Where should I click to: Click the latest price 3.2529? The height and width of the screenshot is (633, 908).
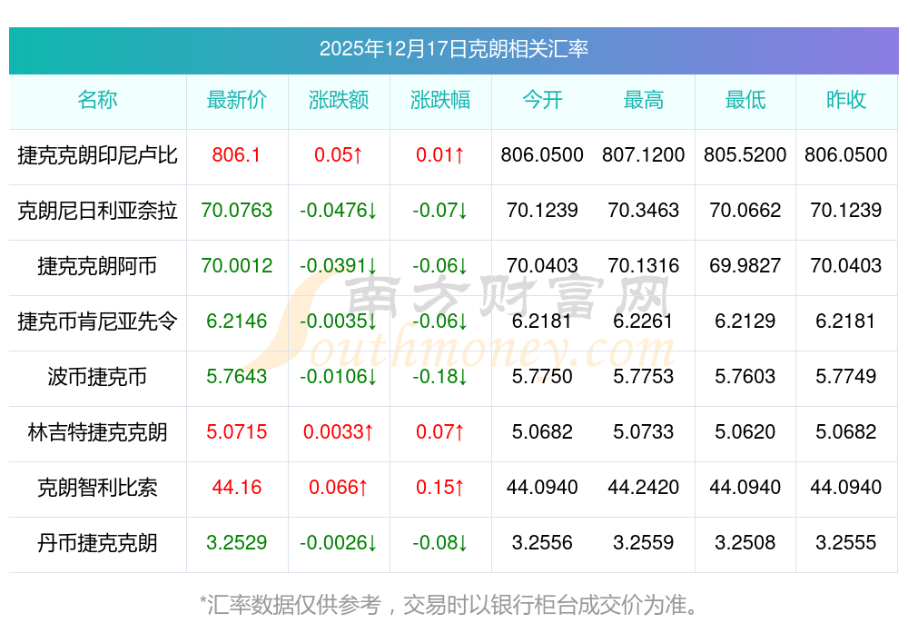pyautogui.click(x=237, y=543)
